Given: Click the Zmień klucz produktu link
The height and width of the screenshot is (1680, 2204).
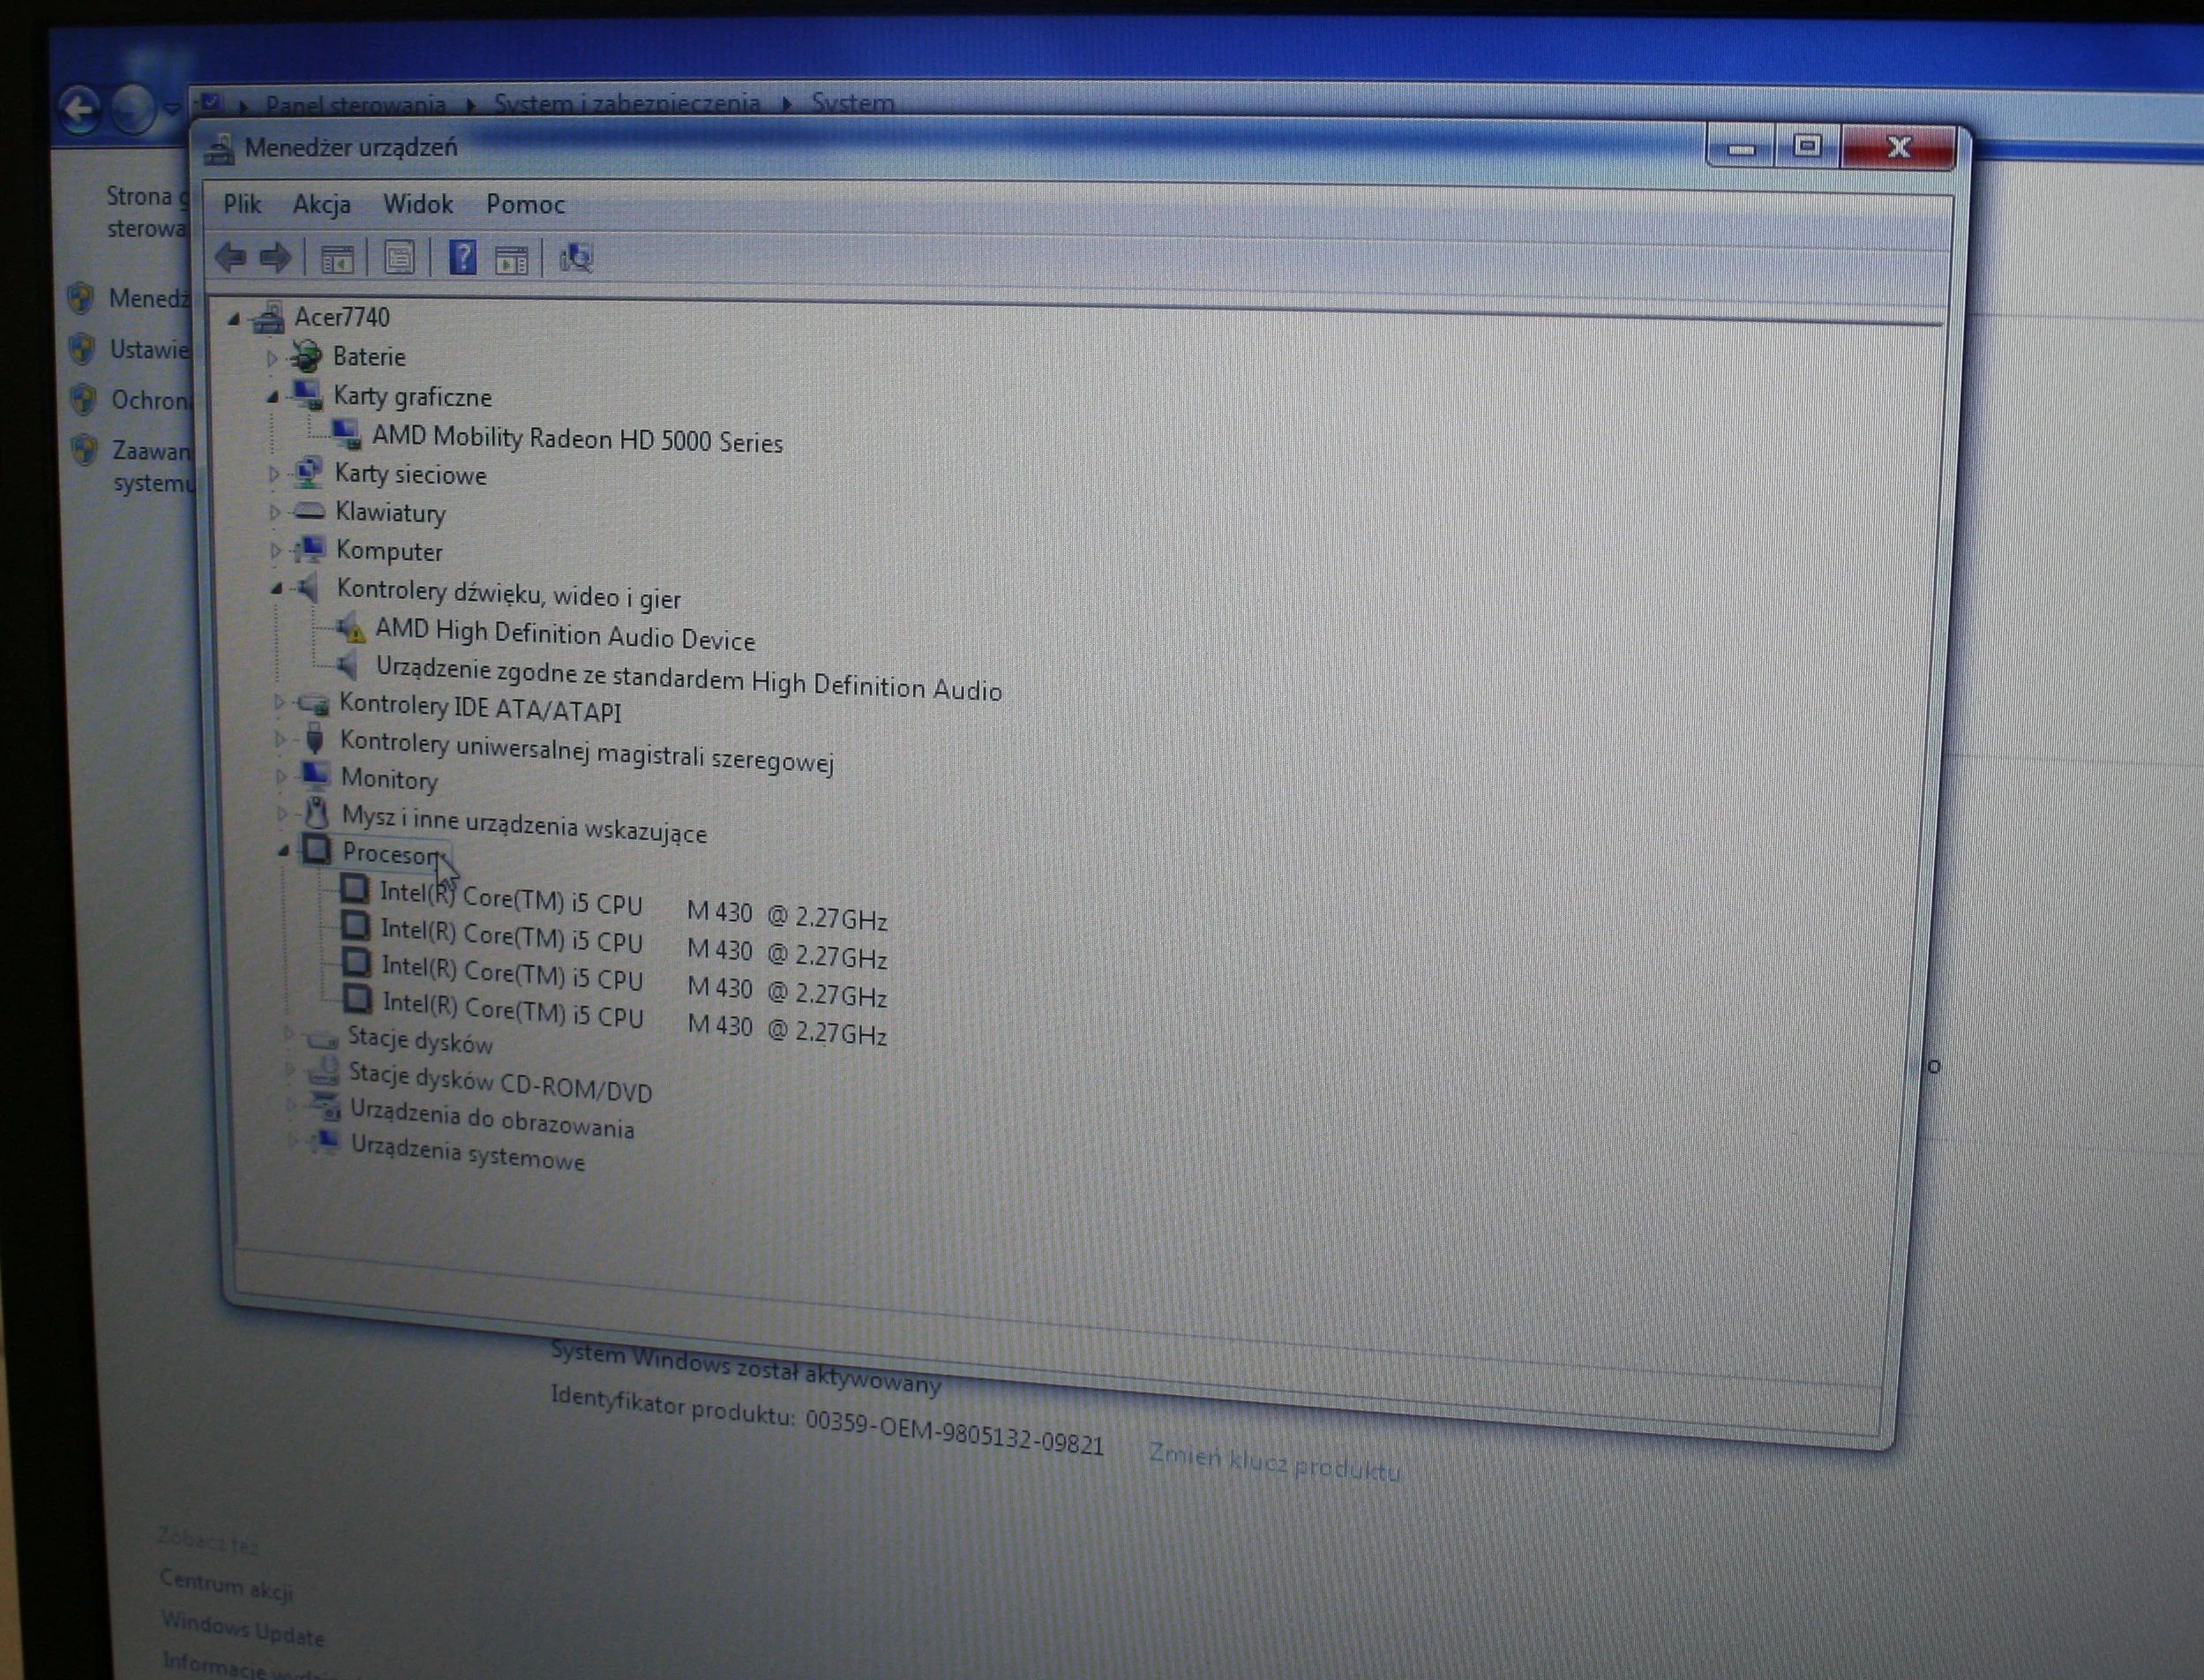Looking at the screenshot, I should (1274, 1462).
